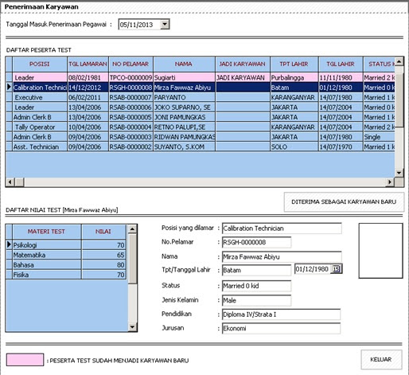The image size is (409, 375).
Task: Click the test score list scroll-down arrow
Action: click(132, 327)
